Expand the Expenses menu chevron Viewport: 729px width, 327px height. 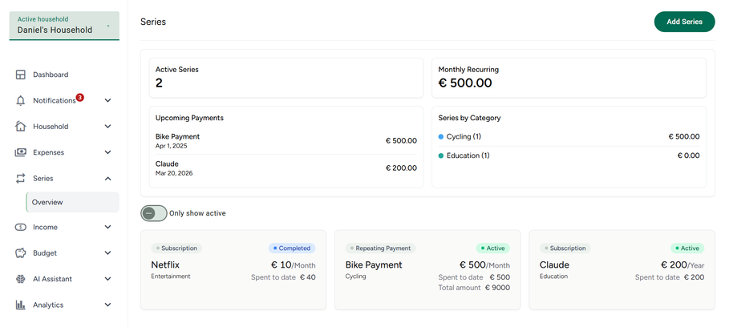[x=107, y=152]
